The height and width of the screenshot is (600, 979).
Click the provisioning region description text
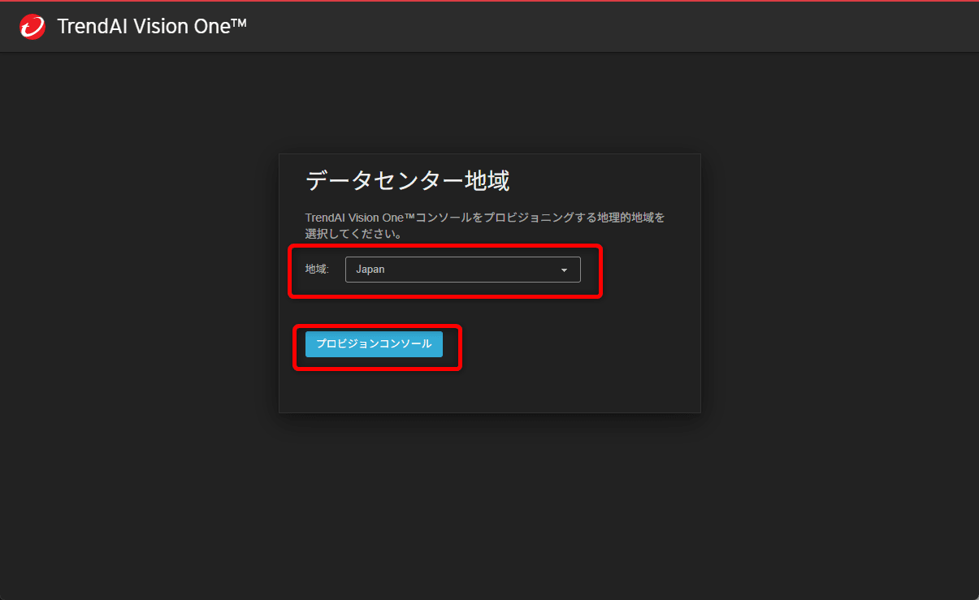coord(485,226)
